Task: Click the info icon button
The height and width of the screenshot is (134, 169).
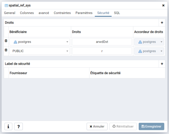Action: [8, 126]
